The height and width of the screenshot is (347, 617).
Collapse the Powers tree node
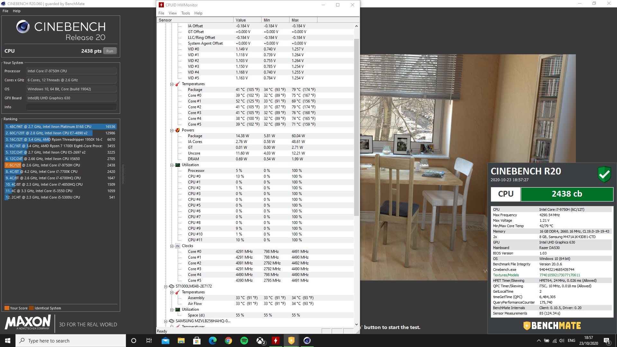click(x=172, y=130)
